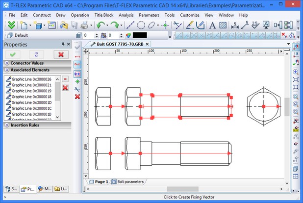Viewport: 303px width, 203px height.
Task: Open document tabs list dropdown arrow
Action: click(288, 44)
